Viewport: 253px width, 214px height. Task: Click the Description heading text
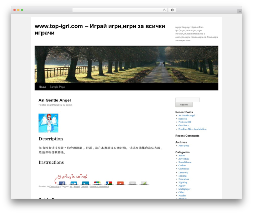coord(51,139)
